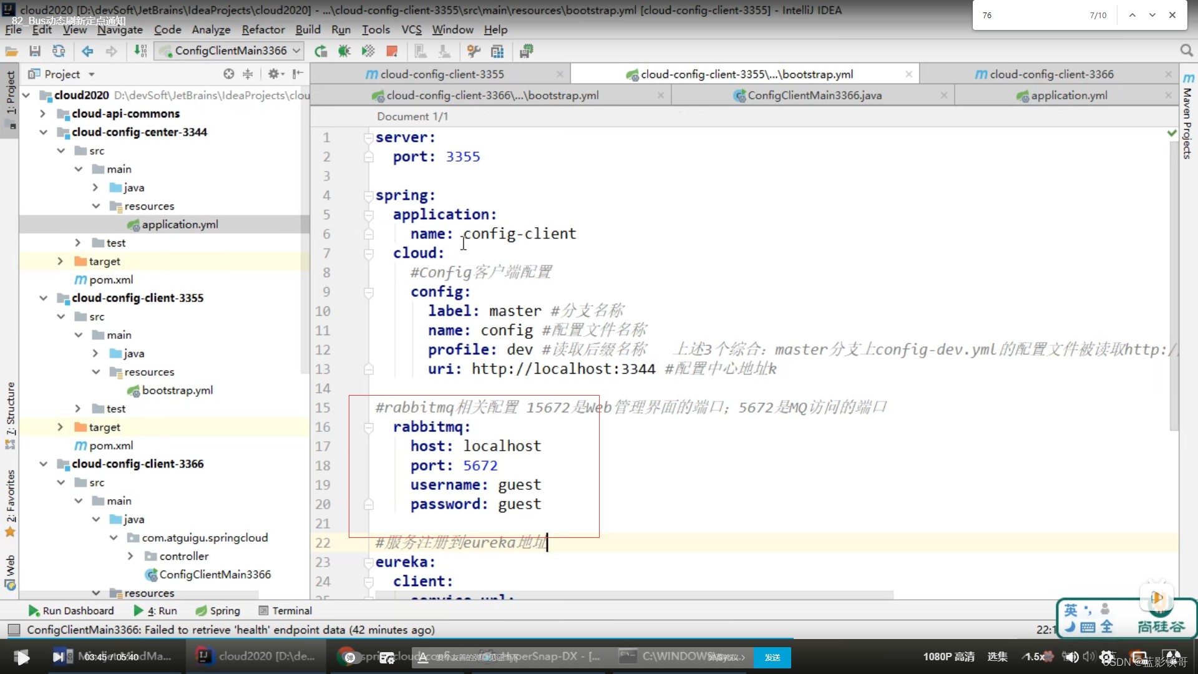Close the search overlay box
This screenshot has height=674, width=1198.
[x=1172, y=15]
